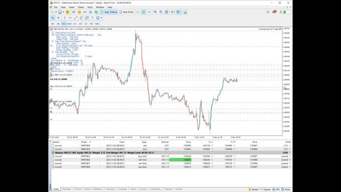Click the last standard toolbar icon
Image resolution: width=341 pixels, height=192 pixels.
click(185, 12)
